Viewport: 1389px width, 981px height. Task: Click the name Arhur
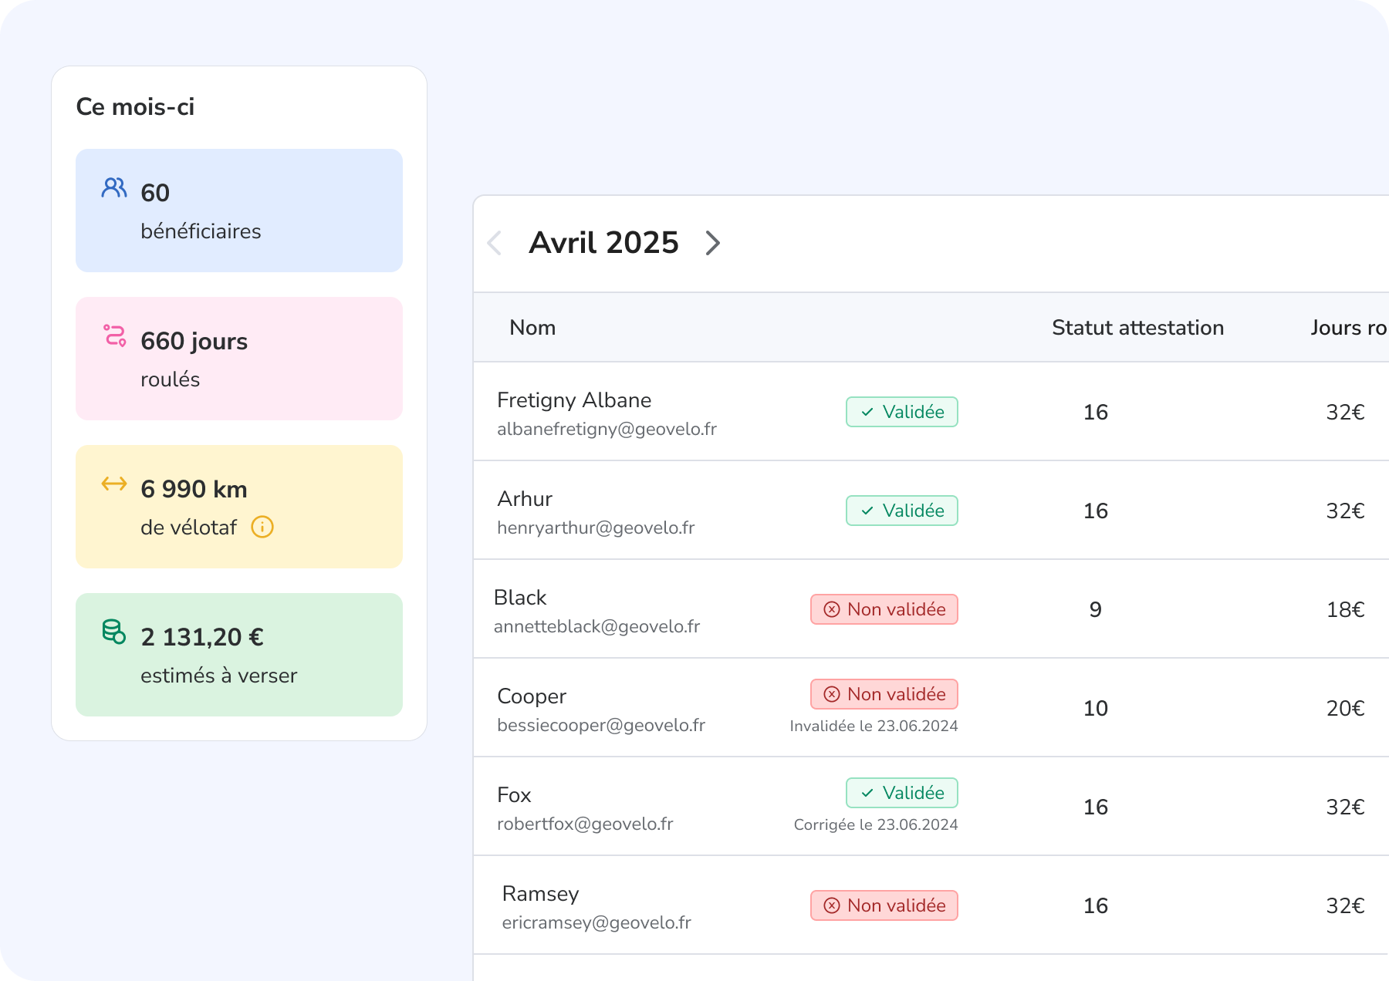click(525, 499)
